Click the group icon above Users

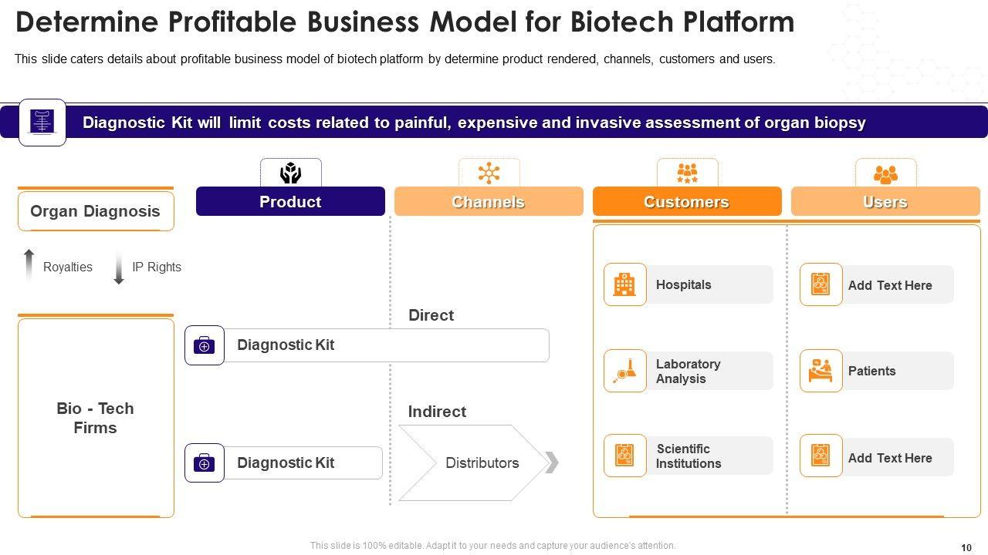885,173
